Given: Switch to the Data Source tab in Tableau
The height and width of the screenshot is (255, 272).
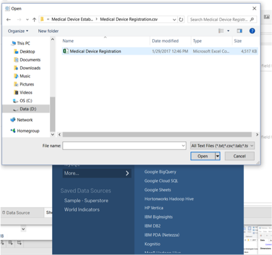Looking at the screenshot, I should coord(16,213).
